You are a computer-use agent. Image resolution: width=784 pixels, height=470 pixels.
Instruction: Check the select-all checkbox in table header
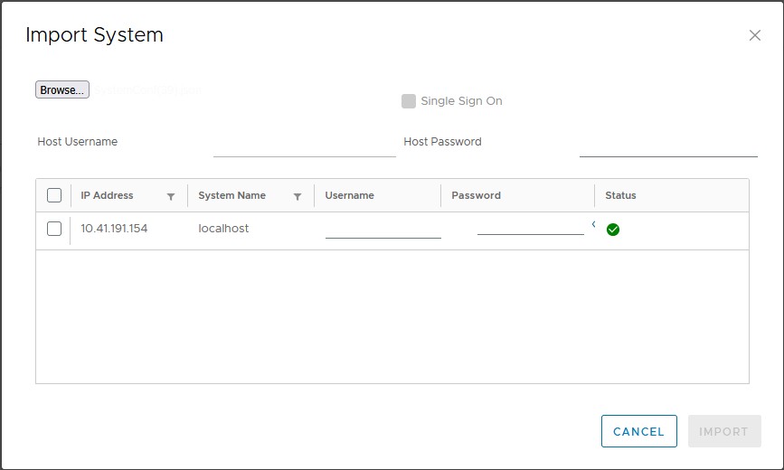(54, 195)
